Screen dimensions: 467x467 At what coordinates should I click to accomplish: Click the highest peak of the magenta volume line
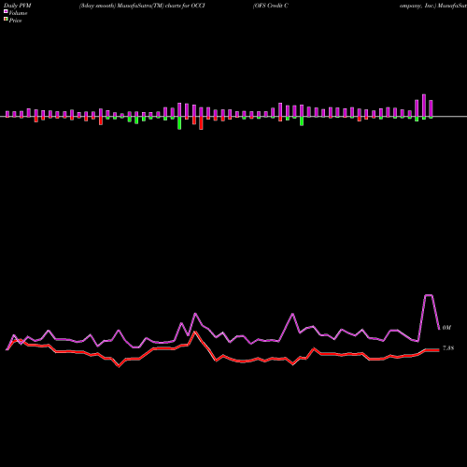coord(429,295)
